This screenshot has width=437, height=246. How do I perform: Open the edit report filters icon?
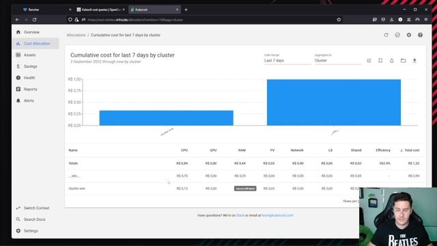pos(369,61)
